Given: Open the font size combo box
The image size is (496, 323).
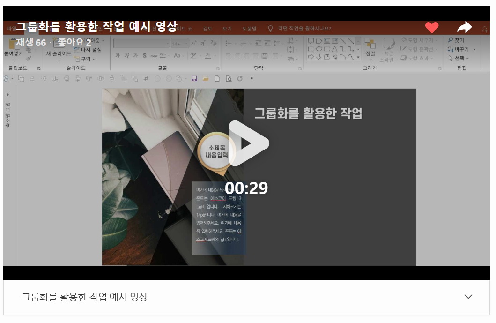Looking at the screenshot, I should [180, 44].
